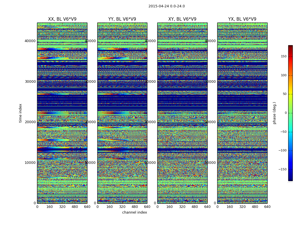
Task: Click the "channel index" x-axis label
Action: click(134, 212)
